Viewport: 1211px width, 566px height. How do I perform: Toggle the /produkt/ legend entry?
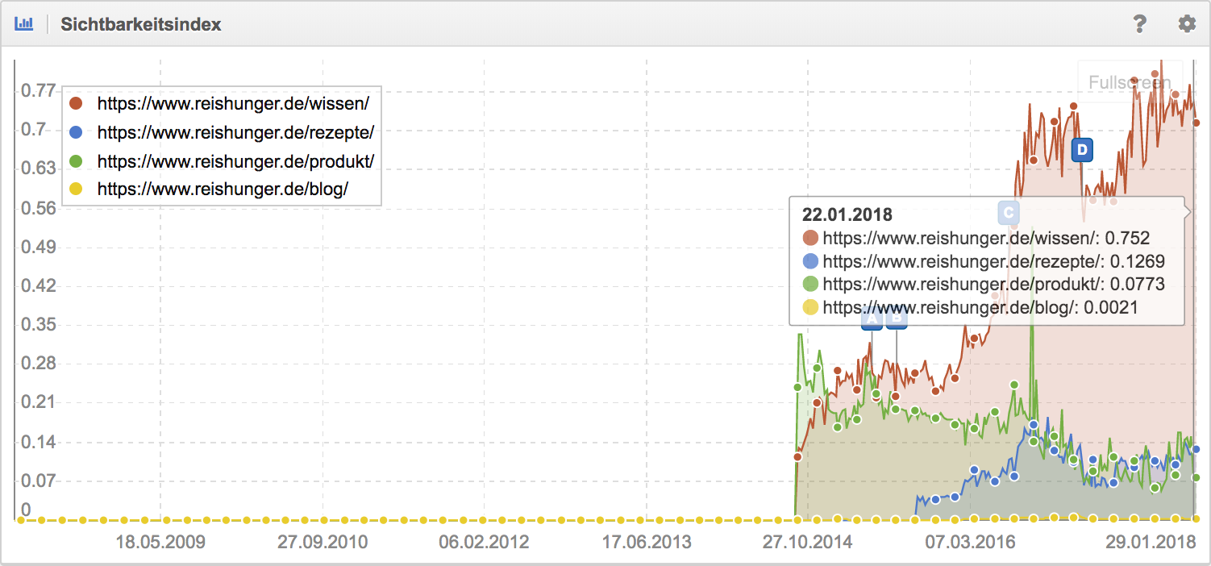(235, 161)
